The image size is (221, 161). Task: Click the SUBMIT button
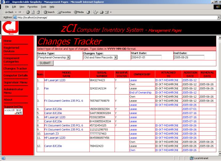(46, 63)
